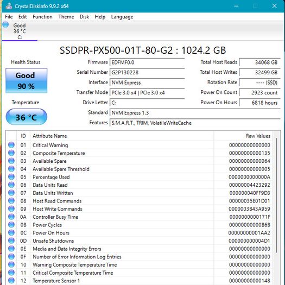Click the CrystalDiskInfo app icon in title bar
The image size is (285, 285).
[9, 6]
